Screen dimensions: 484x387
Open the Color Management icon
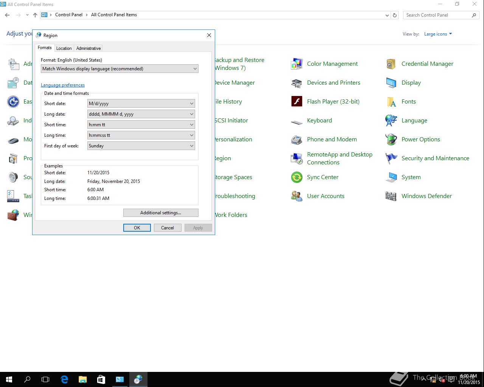point(297,64)
